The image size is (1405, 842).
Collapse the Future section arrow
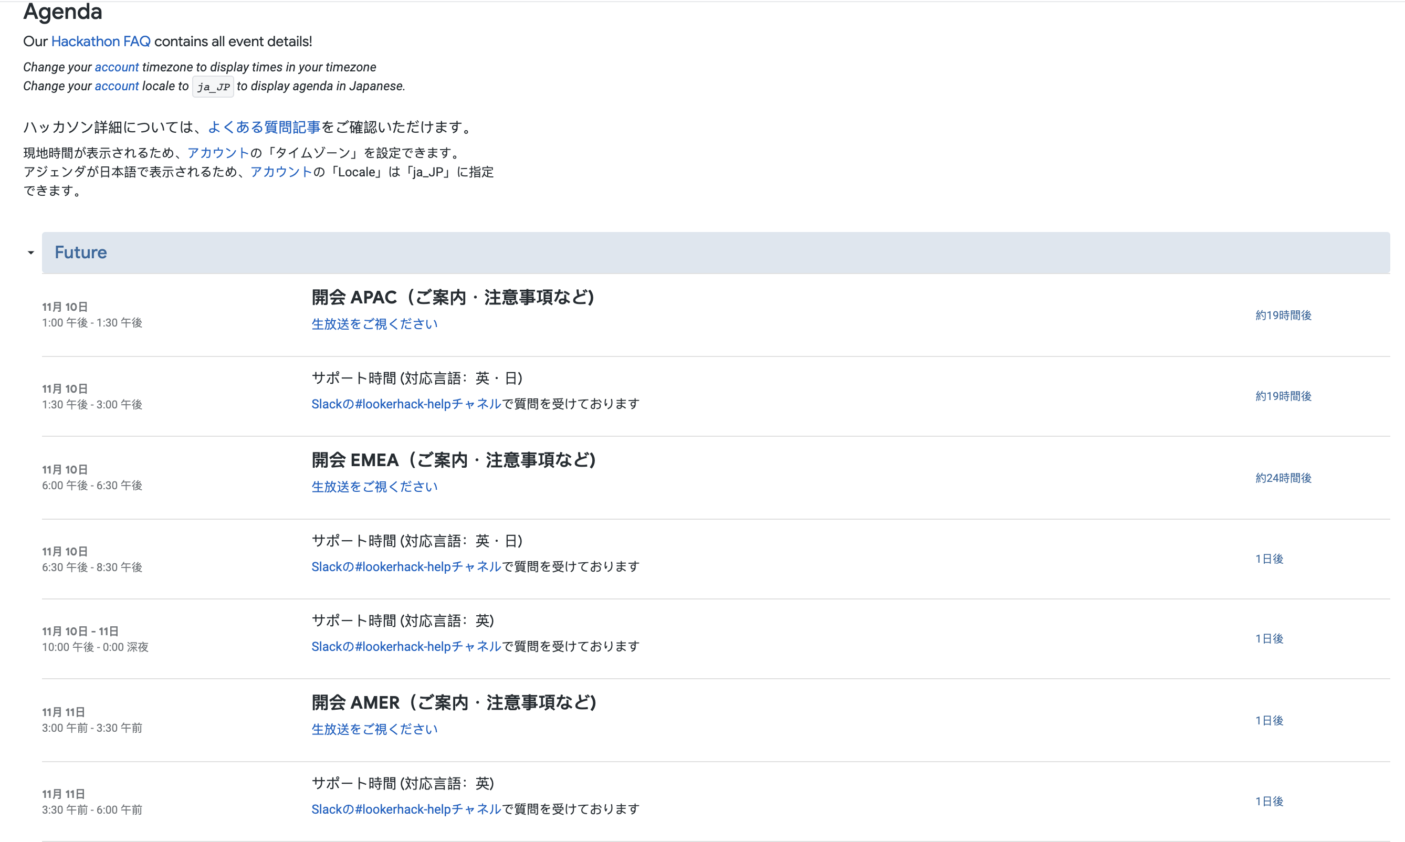point(30,253)
